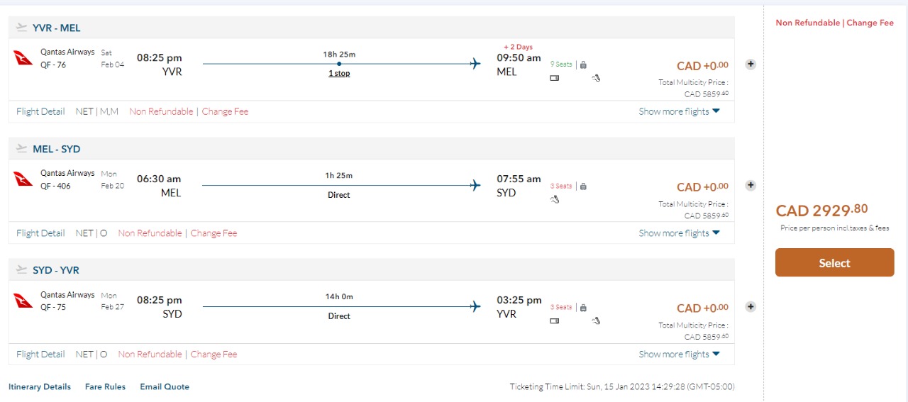This screenshot has height=402, width=908.
Task: Click the reclining seat icon on flight QF-76
Action: pyautogui.click(x=596, y=78)
